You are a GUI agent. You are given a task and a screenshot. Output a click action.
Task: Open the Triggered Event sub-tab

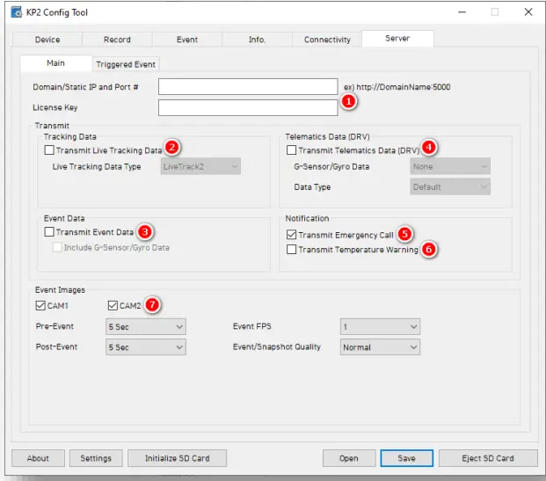(126, 64)
